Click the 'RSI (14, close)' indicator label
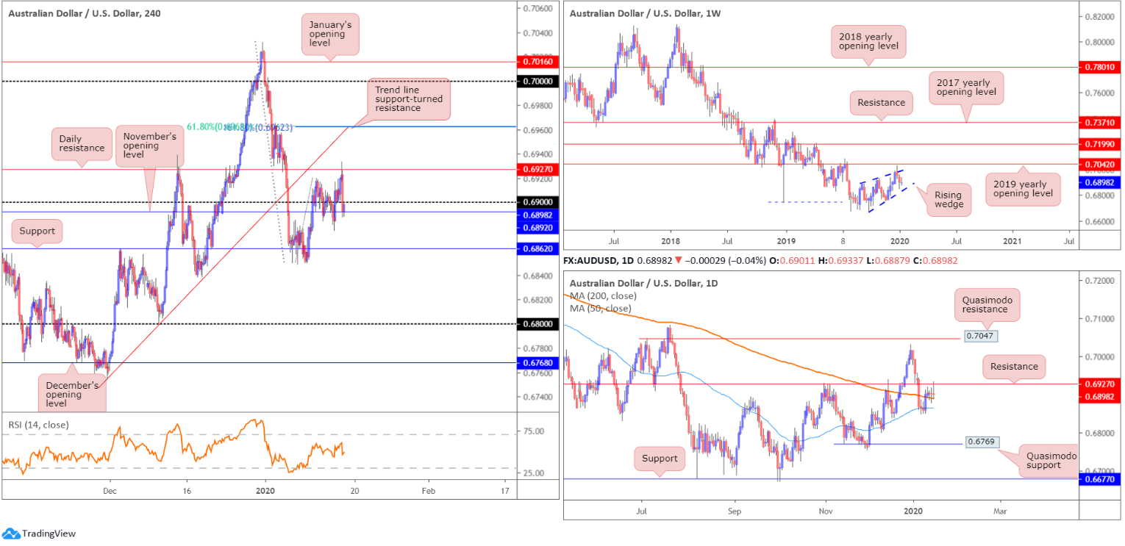1125x546 pixels. click(x=39, y=424)
